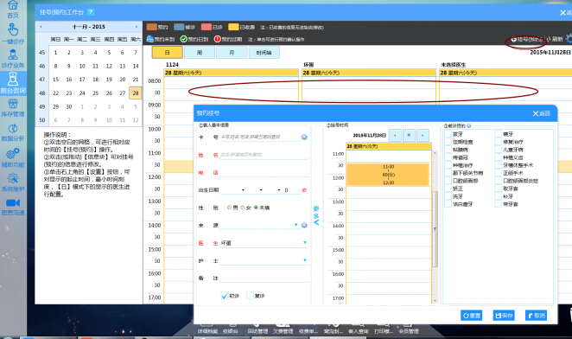
Task: Click the orange 预约 legend swatch
Action: pos(152,27)
